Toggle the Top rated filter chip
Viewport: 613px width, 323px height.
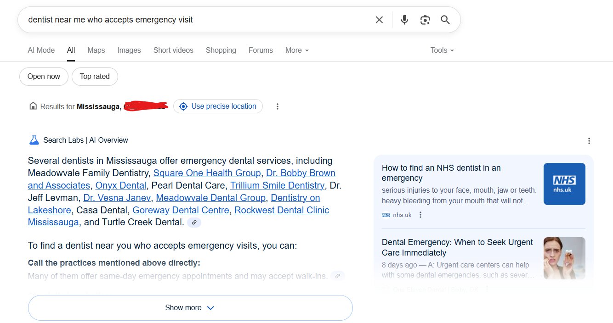click(95, 77)
